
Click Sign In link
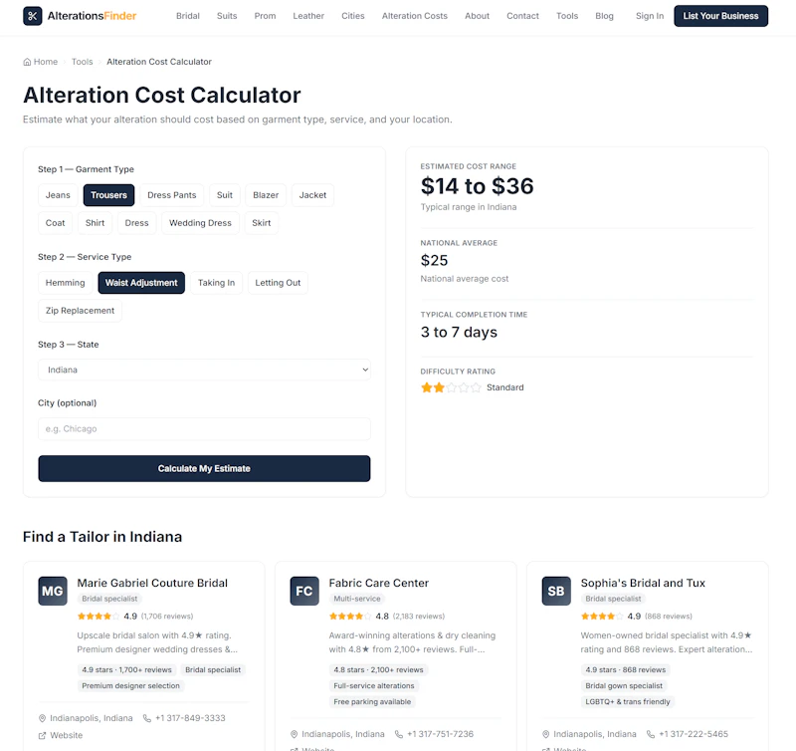pos(650,16)
